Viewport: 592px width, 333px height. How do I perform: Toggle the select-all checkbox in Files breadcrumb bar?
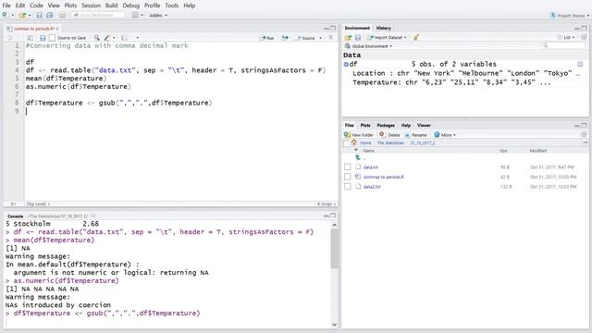click(x=347, y=142)
